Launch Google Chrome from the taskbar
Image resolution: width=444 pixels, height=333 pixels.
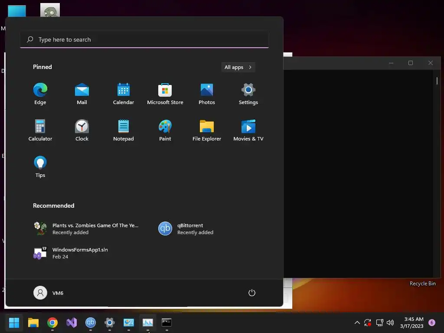(x=52, y=323)
